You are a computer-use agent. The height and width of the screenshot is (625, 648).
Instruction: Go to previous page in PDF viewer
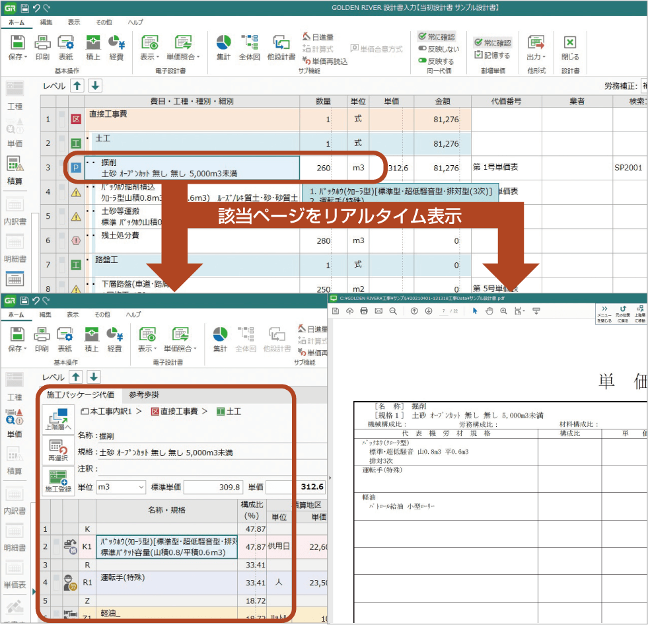[414, 311]
